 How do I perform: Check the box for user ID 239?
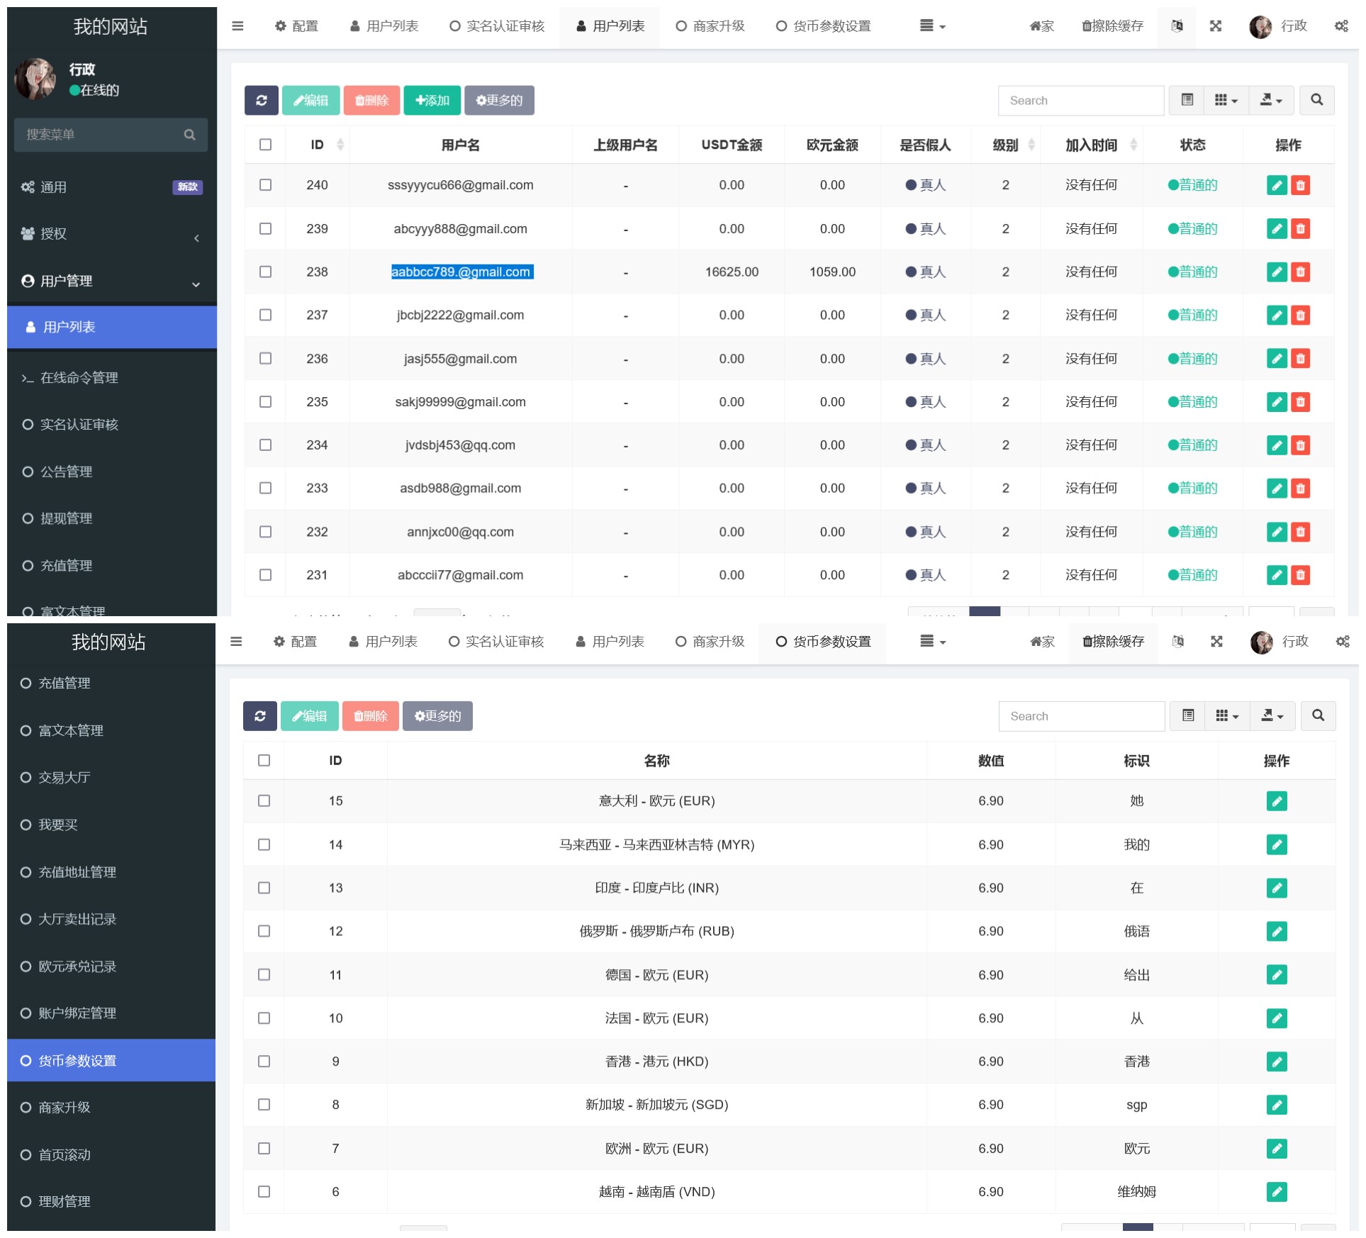(265, 229)
